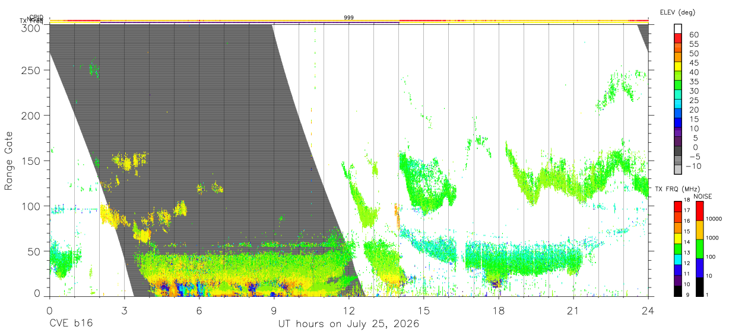Pick the red top NOISE colorbar segment
This screenshot has height=336, width=729.
(x=699, y=210)
